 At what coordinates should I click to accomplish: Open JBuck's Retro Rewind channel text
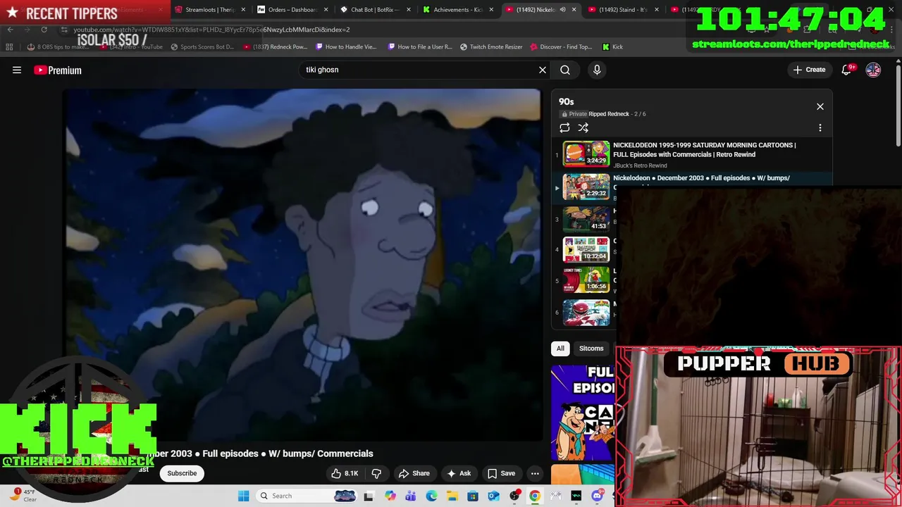(640, 165)
